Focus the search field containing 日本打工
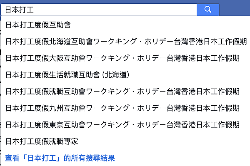Viewport: 250px width, 166px height. pos(99,10)
